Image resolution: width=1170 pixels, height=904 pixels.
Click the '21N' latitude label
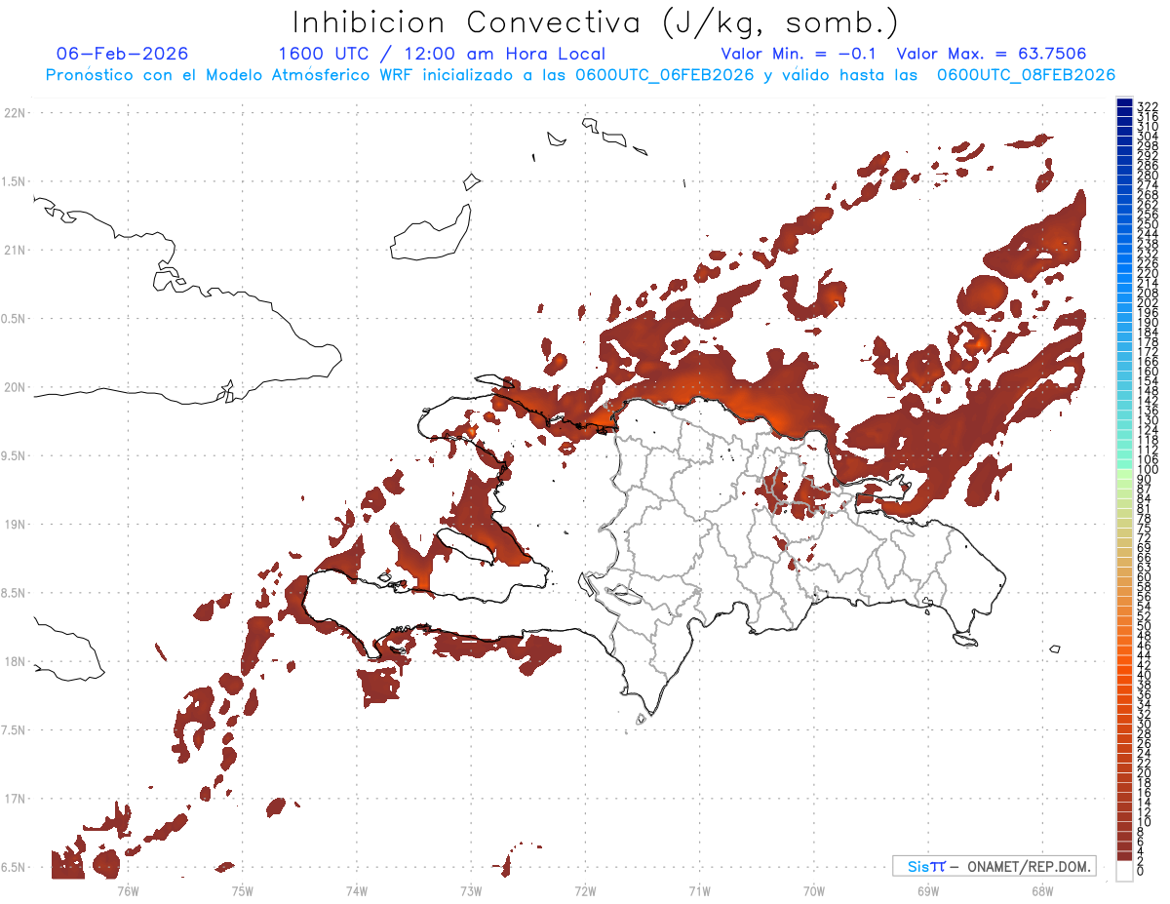[x=14, y=251]
